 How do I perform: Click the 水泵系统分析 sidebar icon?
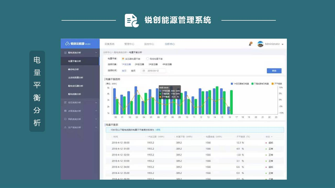65,111
